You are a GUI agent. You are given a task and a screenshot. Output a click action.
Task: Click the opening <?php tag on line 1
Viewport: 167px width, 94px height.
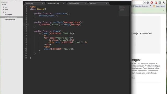pos(33,7)
